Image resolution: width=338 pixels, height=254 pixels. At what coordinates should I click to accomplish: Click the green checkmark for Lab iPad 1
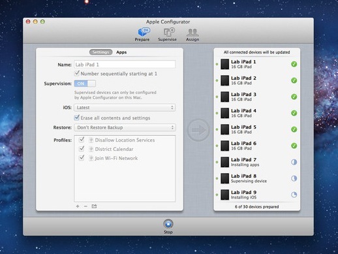click(x=294, y=64)
